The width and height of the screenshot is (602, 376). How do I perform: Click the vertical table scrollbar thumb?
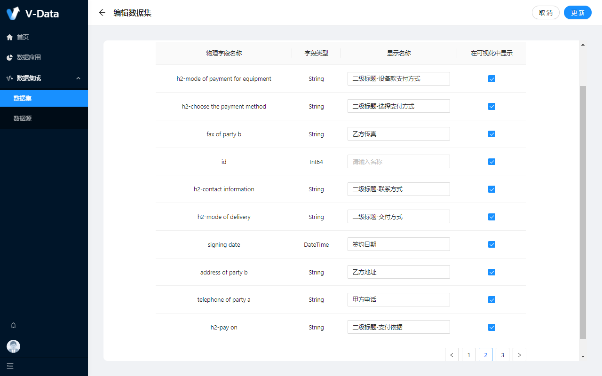click(x=583, y=211)
